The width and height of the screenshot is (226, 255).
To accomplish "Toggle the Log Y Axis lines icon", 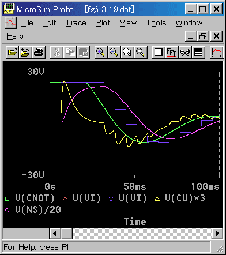I will pyautogui.click(x=198, y=52).
